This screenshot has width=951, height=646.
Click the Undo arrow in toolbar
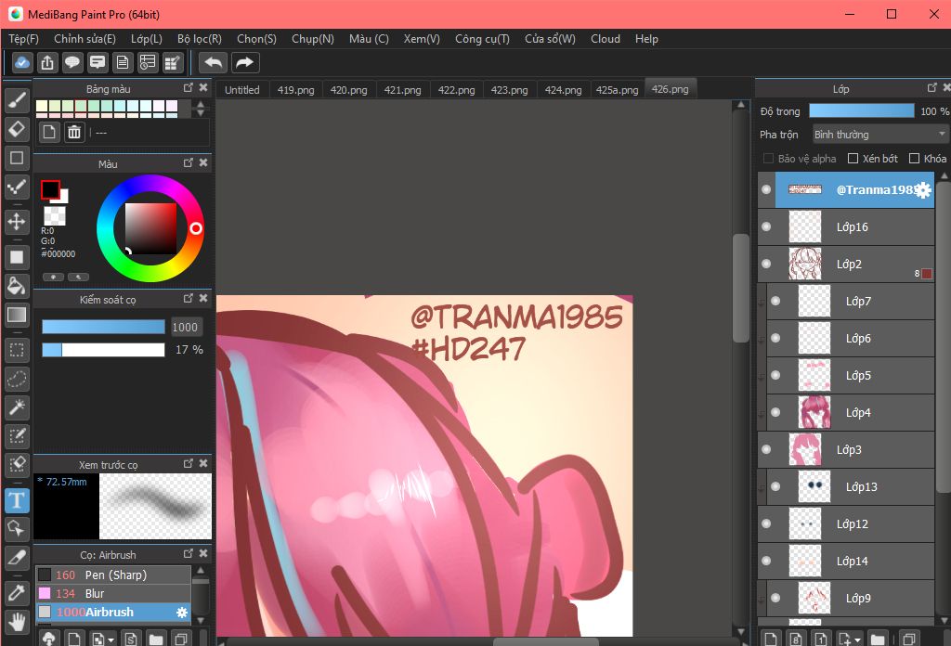pyautogui.click(x=213, y=62)
